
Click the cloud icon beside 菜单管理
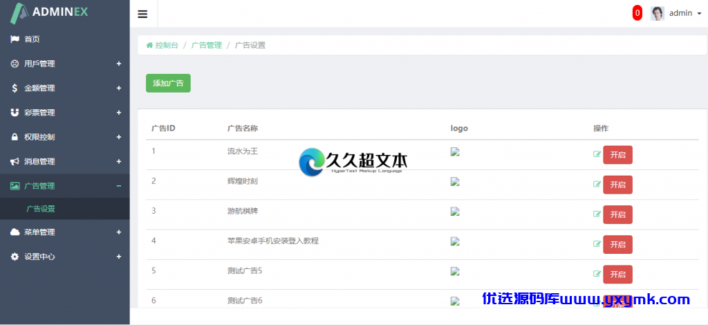coord(15,232)
